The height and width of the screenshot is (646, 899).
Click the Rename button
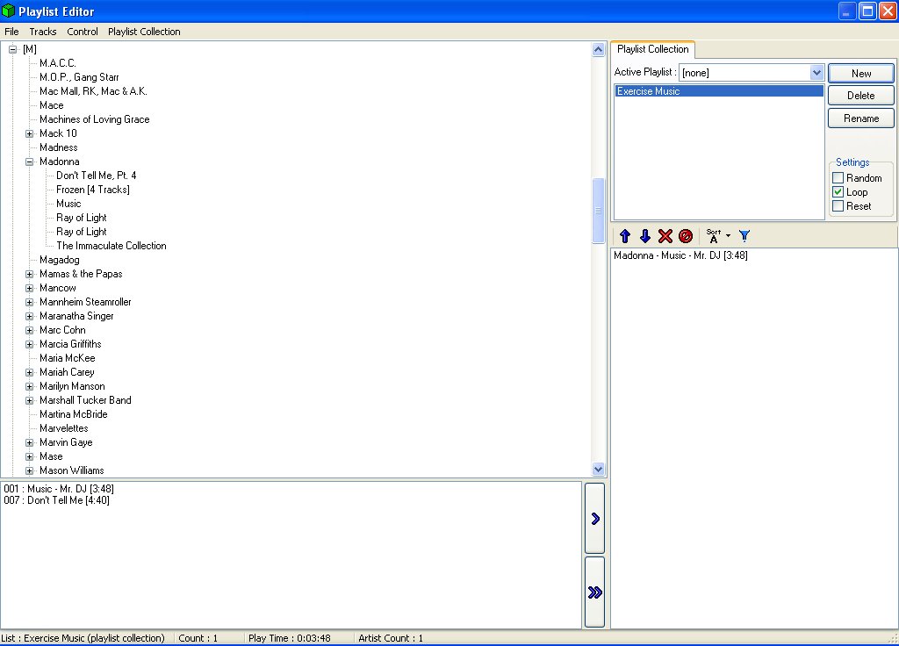(860, 118)
